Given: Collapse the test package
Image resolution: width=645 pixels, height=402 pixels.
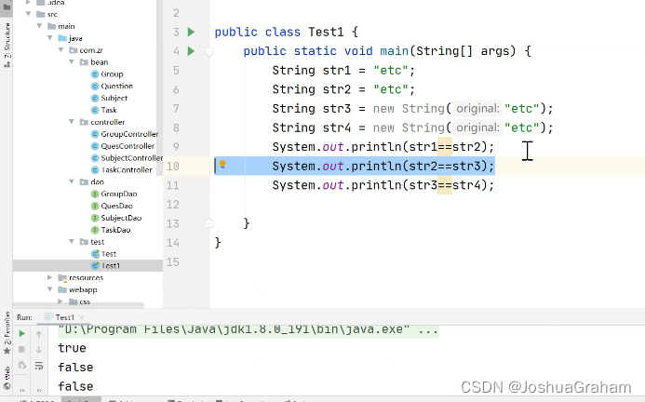Looking at the screenshot, I should 72,242.
